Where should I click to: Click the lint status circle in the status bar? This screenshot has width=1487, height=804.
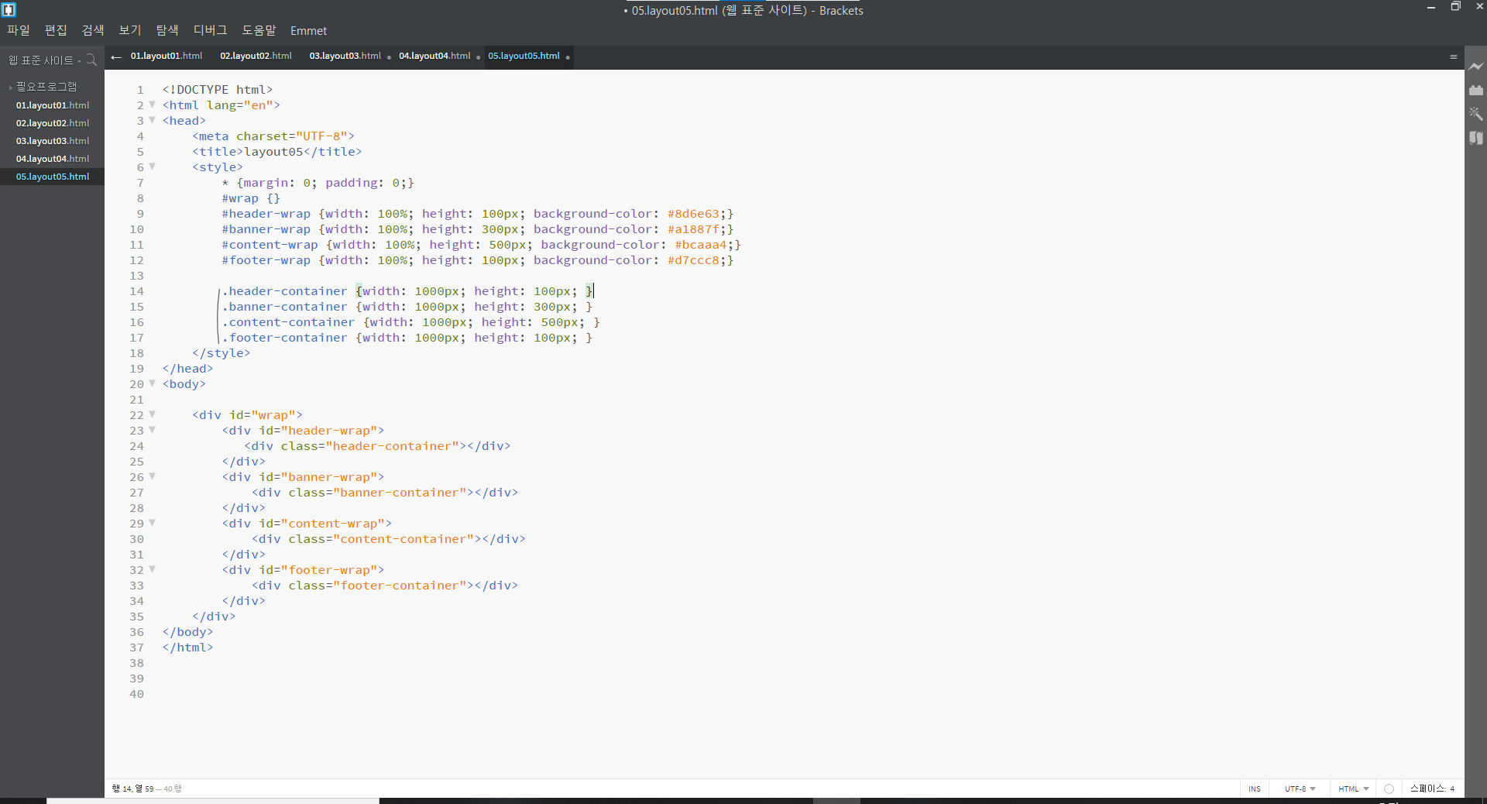click(x=1389, y=789)
